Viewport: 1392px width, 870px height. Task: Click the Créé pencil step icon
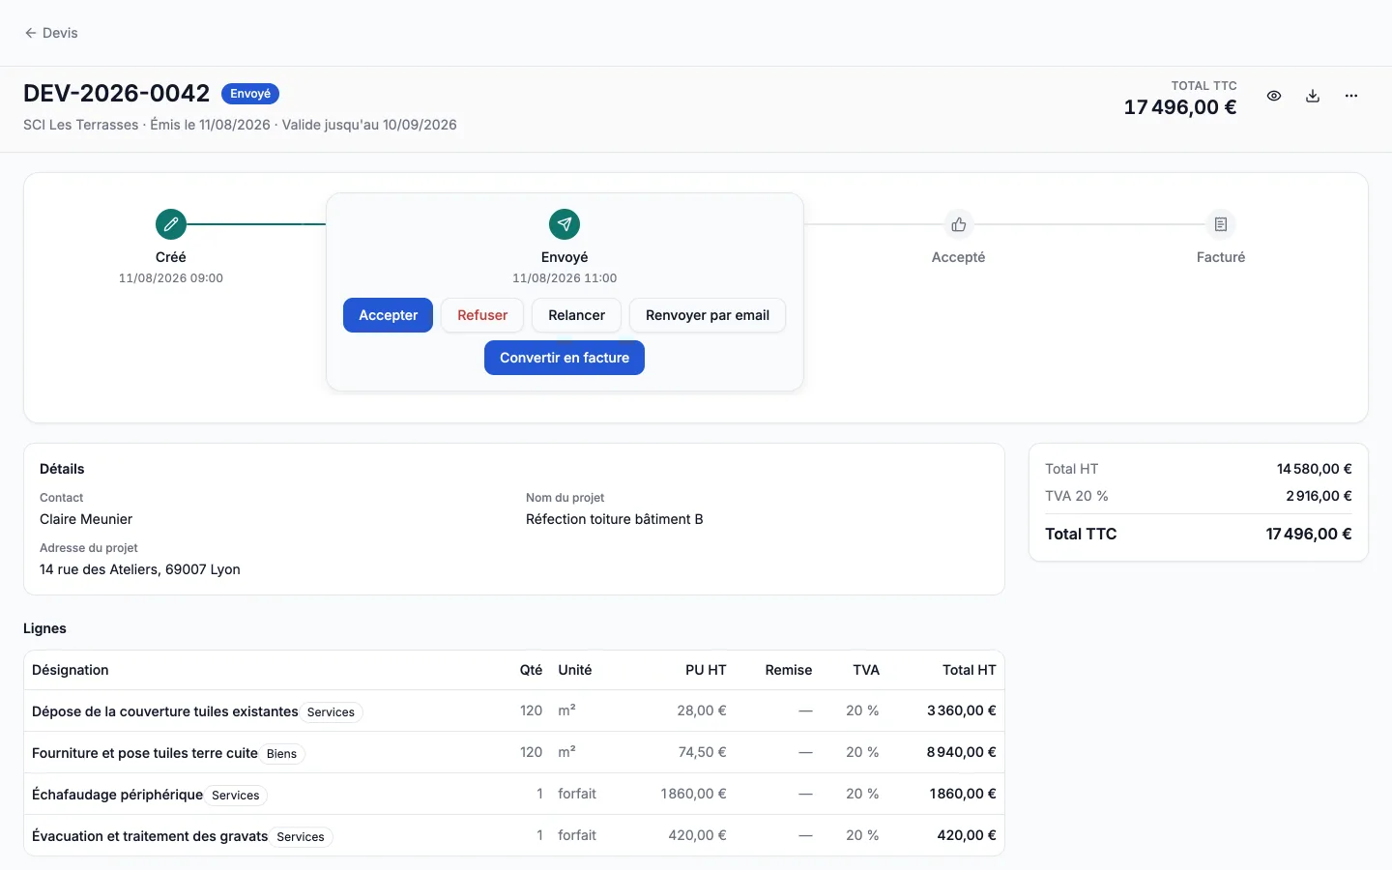171,224
